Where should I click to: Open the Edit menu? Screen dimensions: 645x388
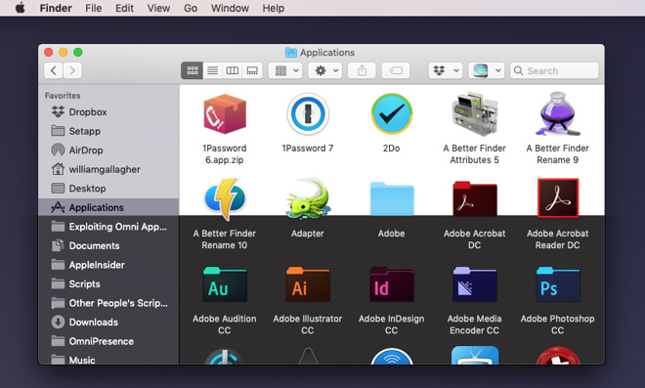click(x=124, y=8)
